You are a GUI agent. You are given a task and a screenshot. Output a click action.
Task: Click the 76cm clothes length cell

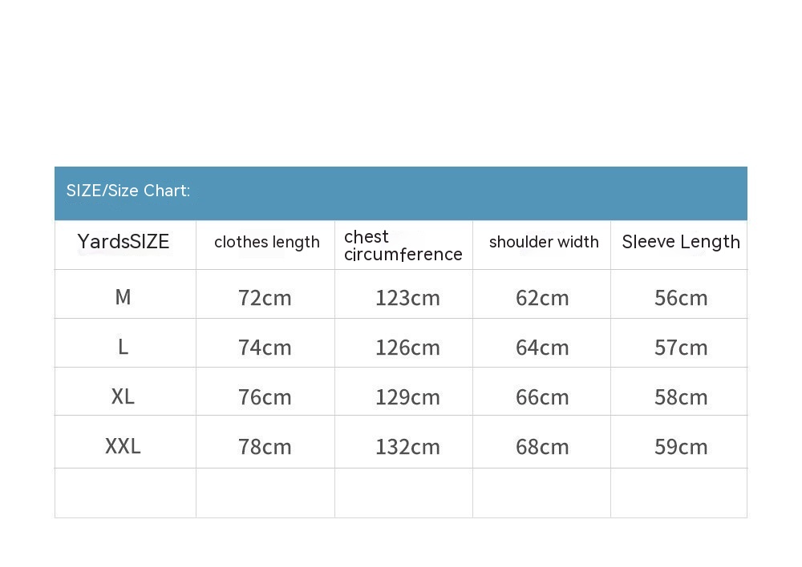265,397
